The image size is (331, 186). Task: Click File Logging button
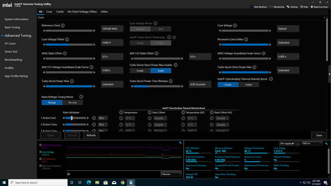pos(287,144)
